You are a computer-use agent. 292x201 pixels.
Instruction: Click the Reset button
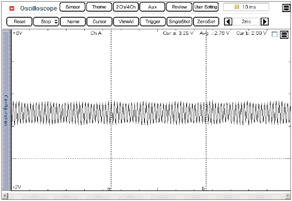19,22
